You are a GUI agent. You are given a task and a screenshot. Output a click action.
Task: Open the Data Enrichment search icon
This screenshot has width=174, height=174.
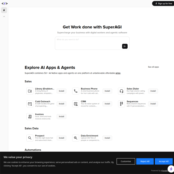(x=76, y=138)
